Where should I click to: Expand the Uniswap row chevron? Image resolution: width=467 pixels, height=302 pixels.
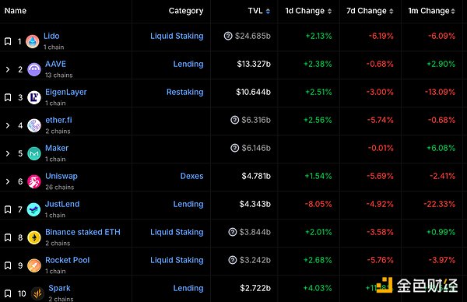8,181
